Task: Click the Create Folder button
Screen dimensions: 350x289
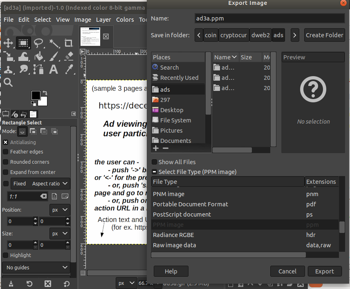Action: coord(324,35)
